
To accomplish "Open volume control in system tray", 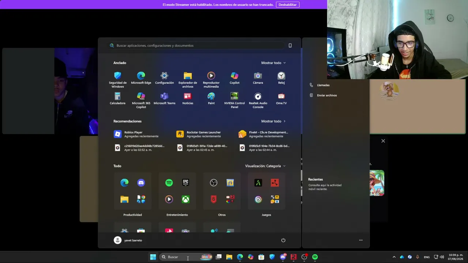I will [442, 257].
